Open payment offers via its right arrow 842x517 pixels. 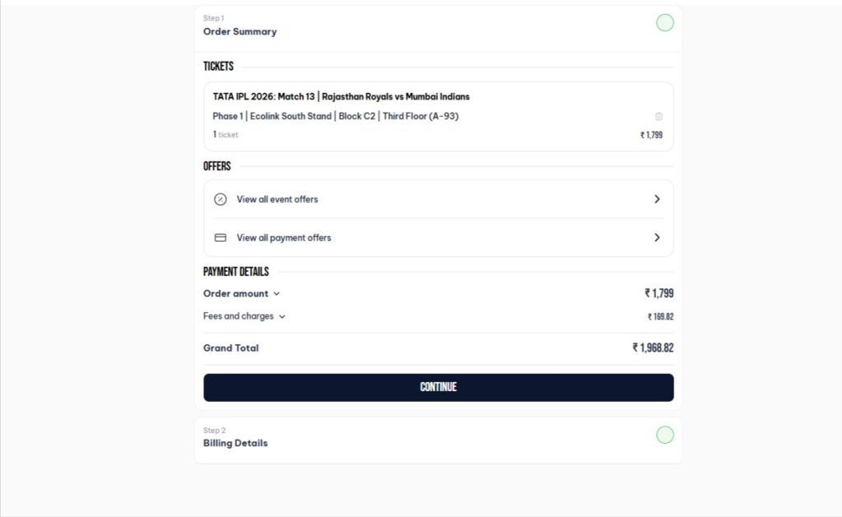(657, 238)
